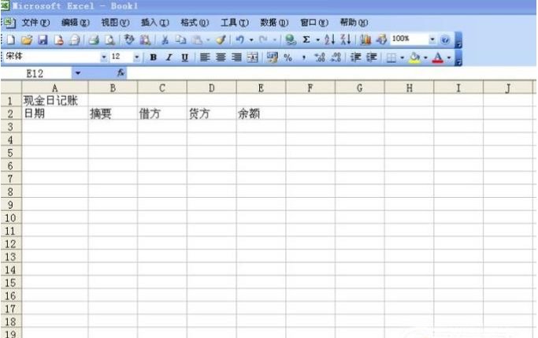This screenshot has height=338, width=538.
Task: Open a file with the folder icon
Action: tap(27, 40)
